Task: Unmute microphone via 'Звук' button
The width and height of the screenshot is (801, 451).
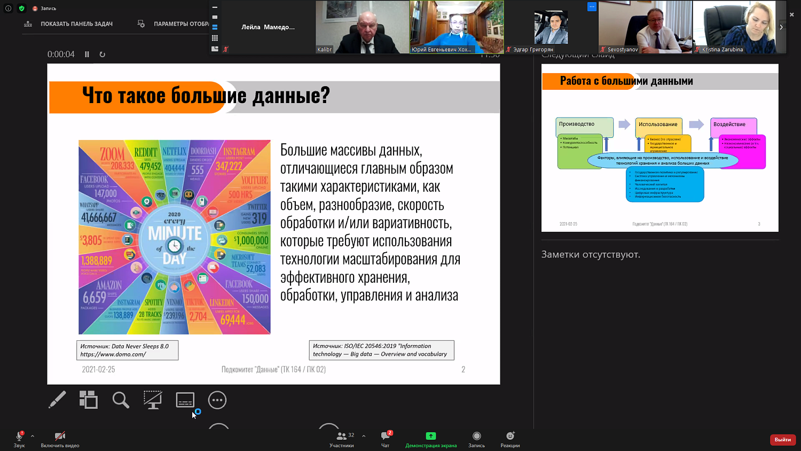Action: (x=19, y=439)
